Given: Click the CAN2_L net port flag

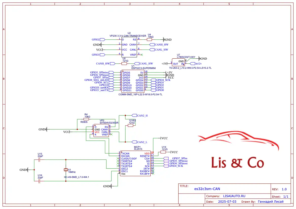Looking at the screenshot, I should (x=134, y=142).
